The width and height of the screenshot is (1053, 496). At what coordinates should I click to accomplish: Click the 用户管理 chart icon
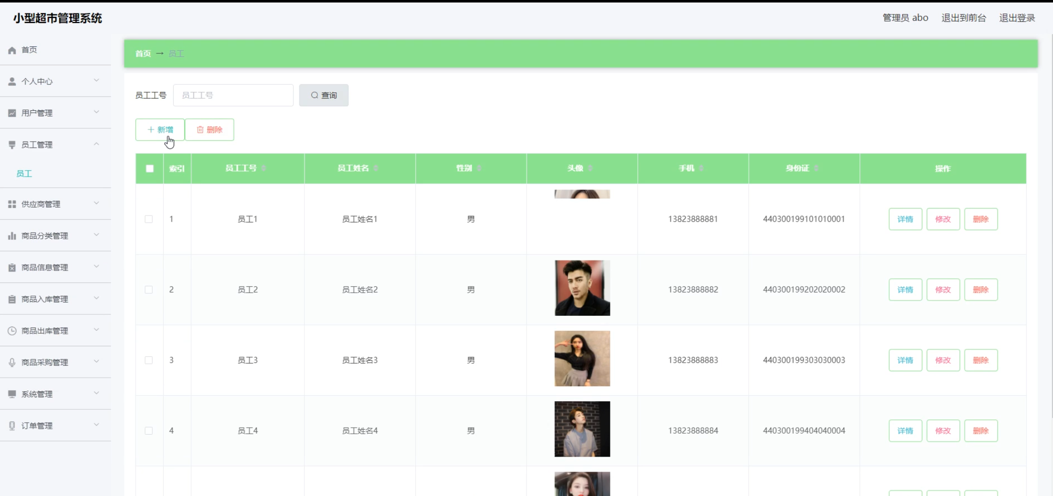tap(12, 113)
